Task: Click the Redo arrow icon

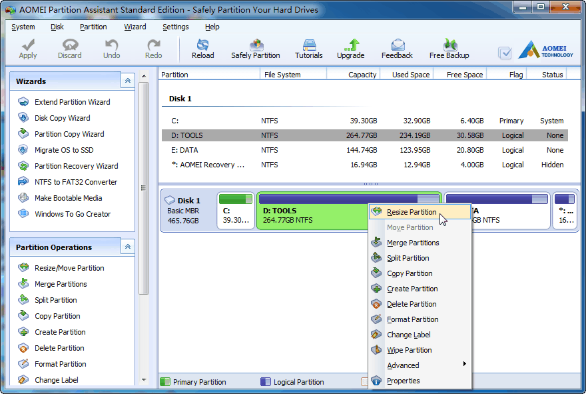Action: click(153, 45)
